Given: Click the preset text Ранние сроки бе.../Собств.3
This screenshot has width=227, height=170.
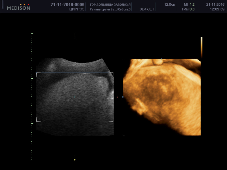Looking at the screenshot, I should point(110,9).
